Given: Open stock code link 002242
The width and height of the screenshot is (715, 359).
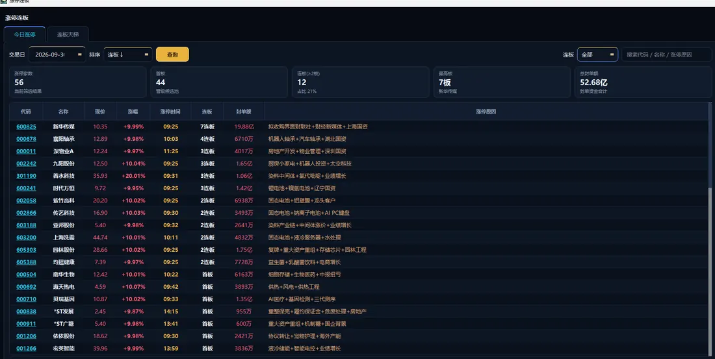Looking at the screenshot, I should 26,164.
